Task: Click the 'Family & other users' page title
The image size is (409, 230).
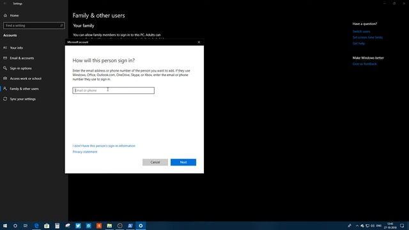Action: coord(98,15)
